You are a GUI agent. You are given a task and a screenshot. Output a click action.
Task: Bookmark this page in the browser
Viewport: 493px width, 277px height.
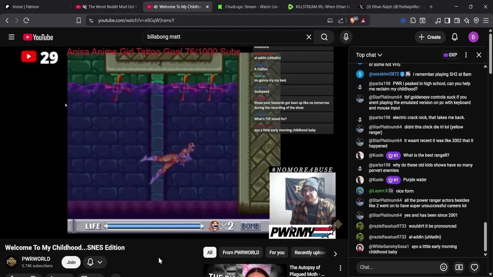tap(79, 20)
